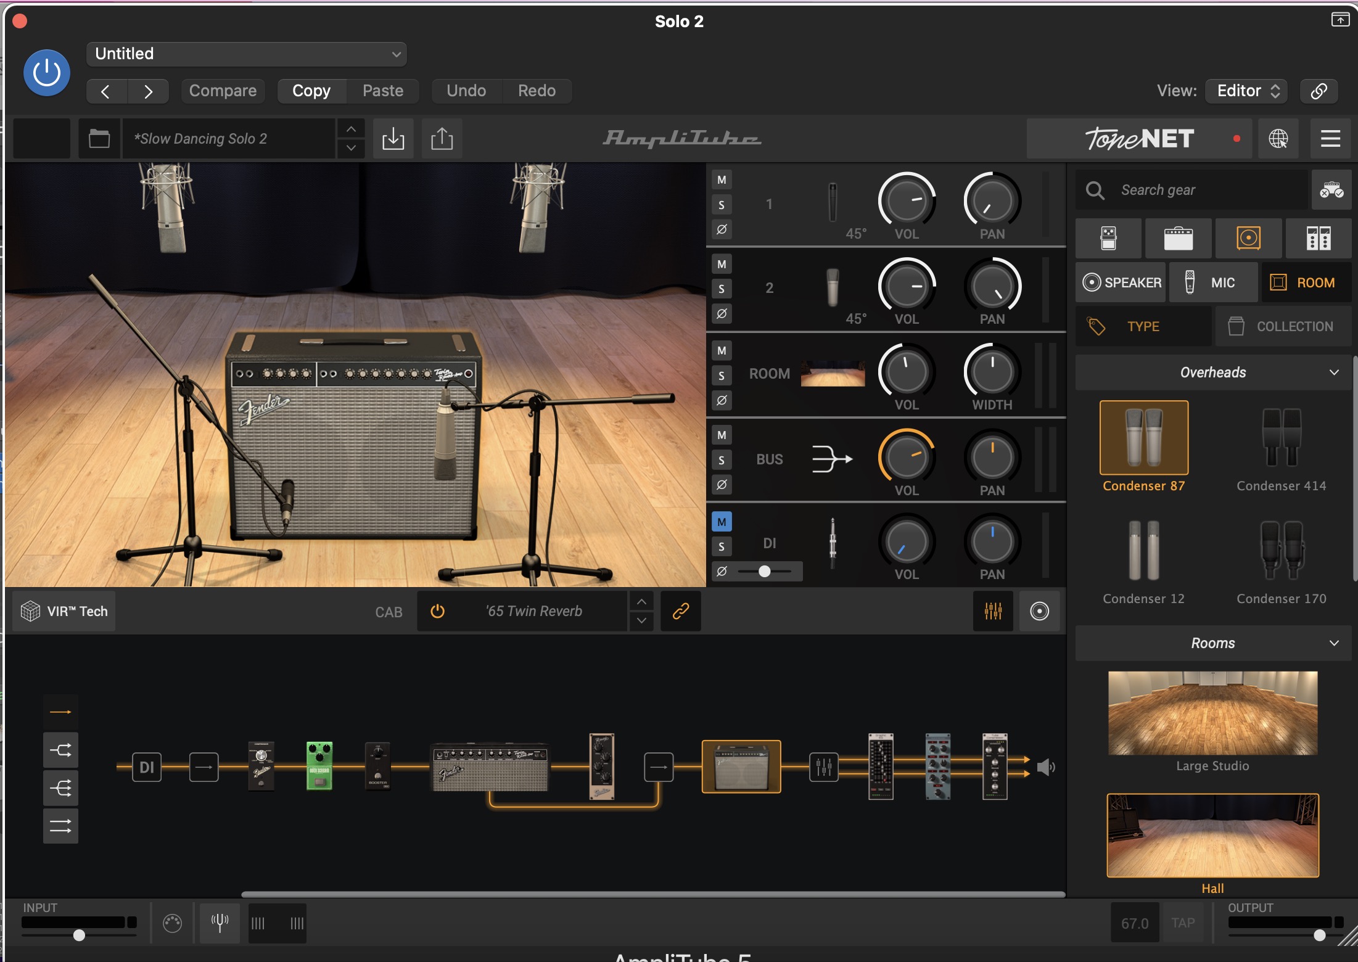Select the DI block in signal chain
Screen dimensions: 1358x962
point(147,767)
